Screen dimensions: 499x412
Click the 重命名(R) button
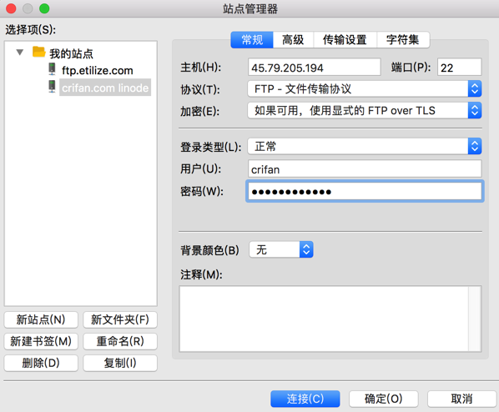(x=120, y=341)
